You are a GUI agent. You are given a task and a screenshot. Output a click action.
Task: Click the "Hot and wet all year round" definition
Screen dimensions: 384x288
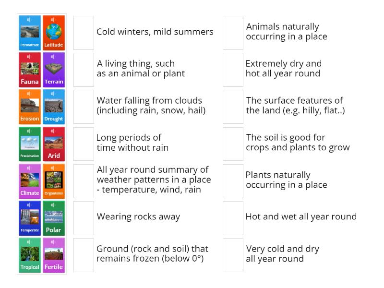[300, 217]
